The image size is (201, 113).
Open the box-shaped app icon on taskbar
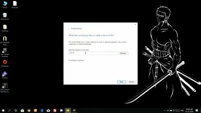[74, 110]
